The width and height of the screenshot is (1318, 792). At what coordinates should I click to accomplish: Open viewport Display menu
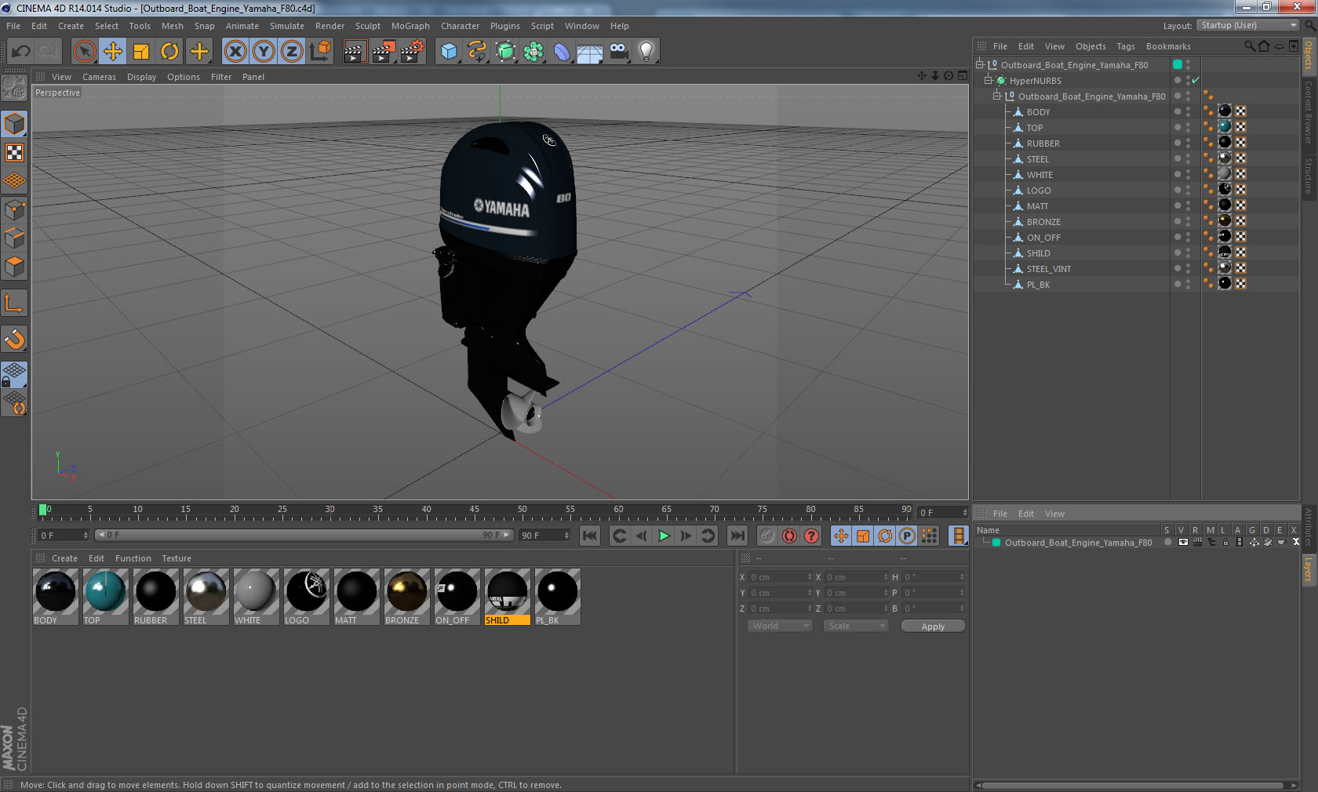[x=141, y=77]
